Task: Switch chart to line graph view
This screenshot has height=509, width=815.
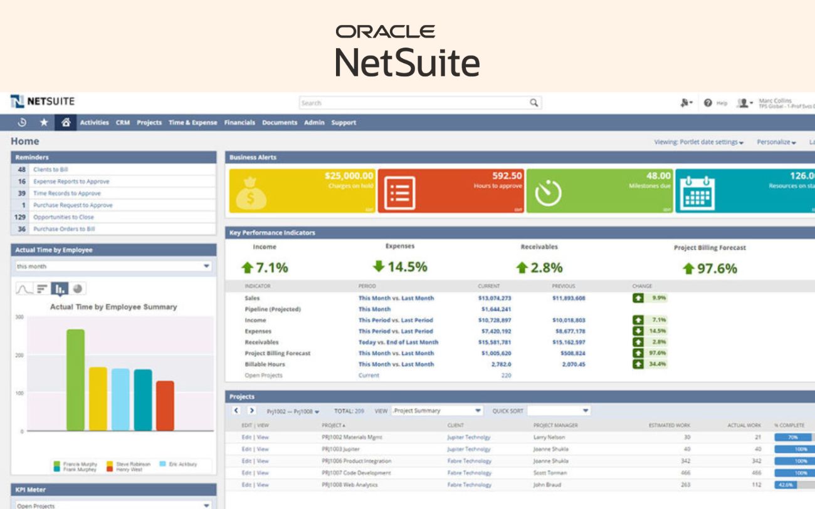Action: 24,289
